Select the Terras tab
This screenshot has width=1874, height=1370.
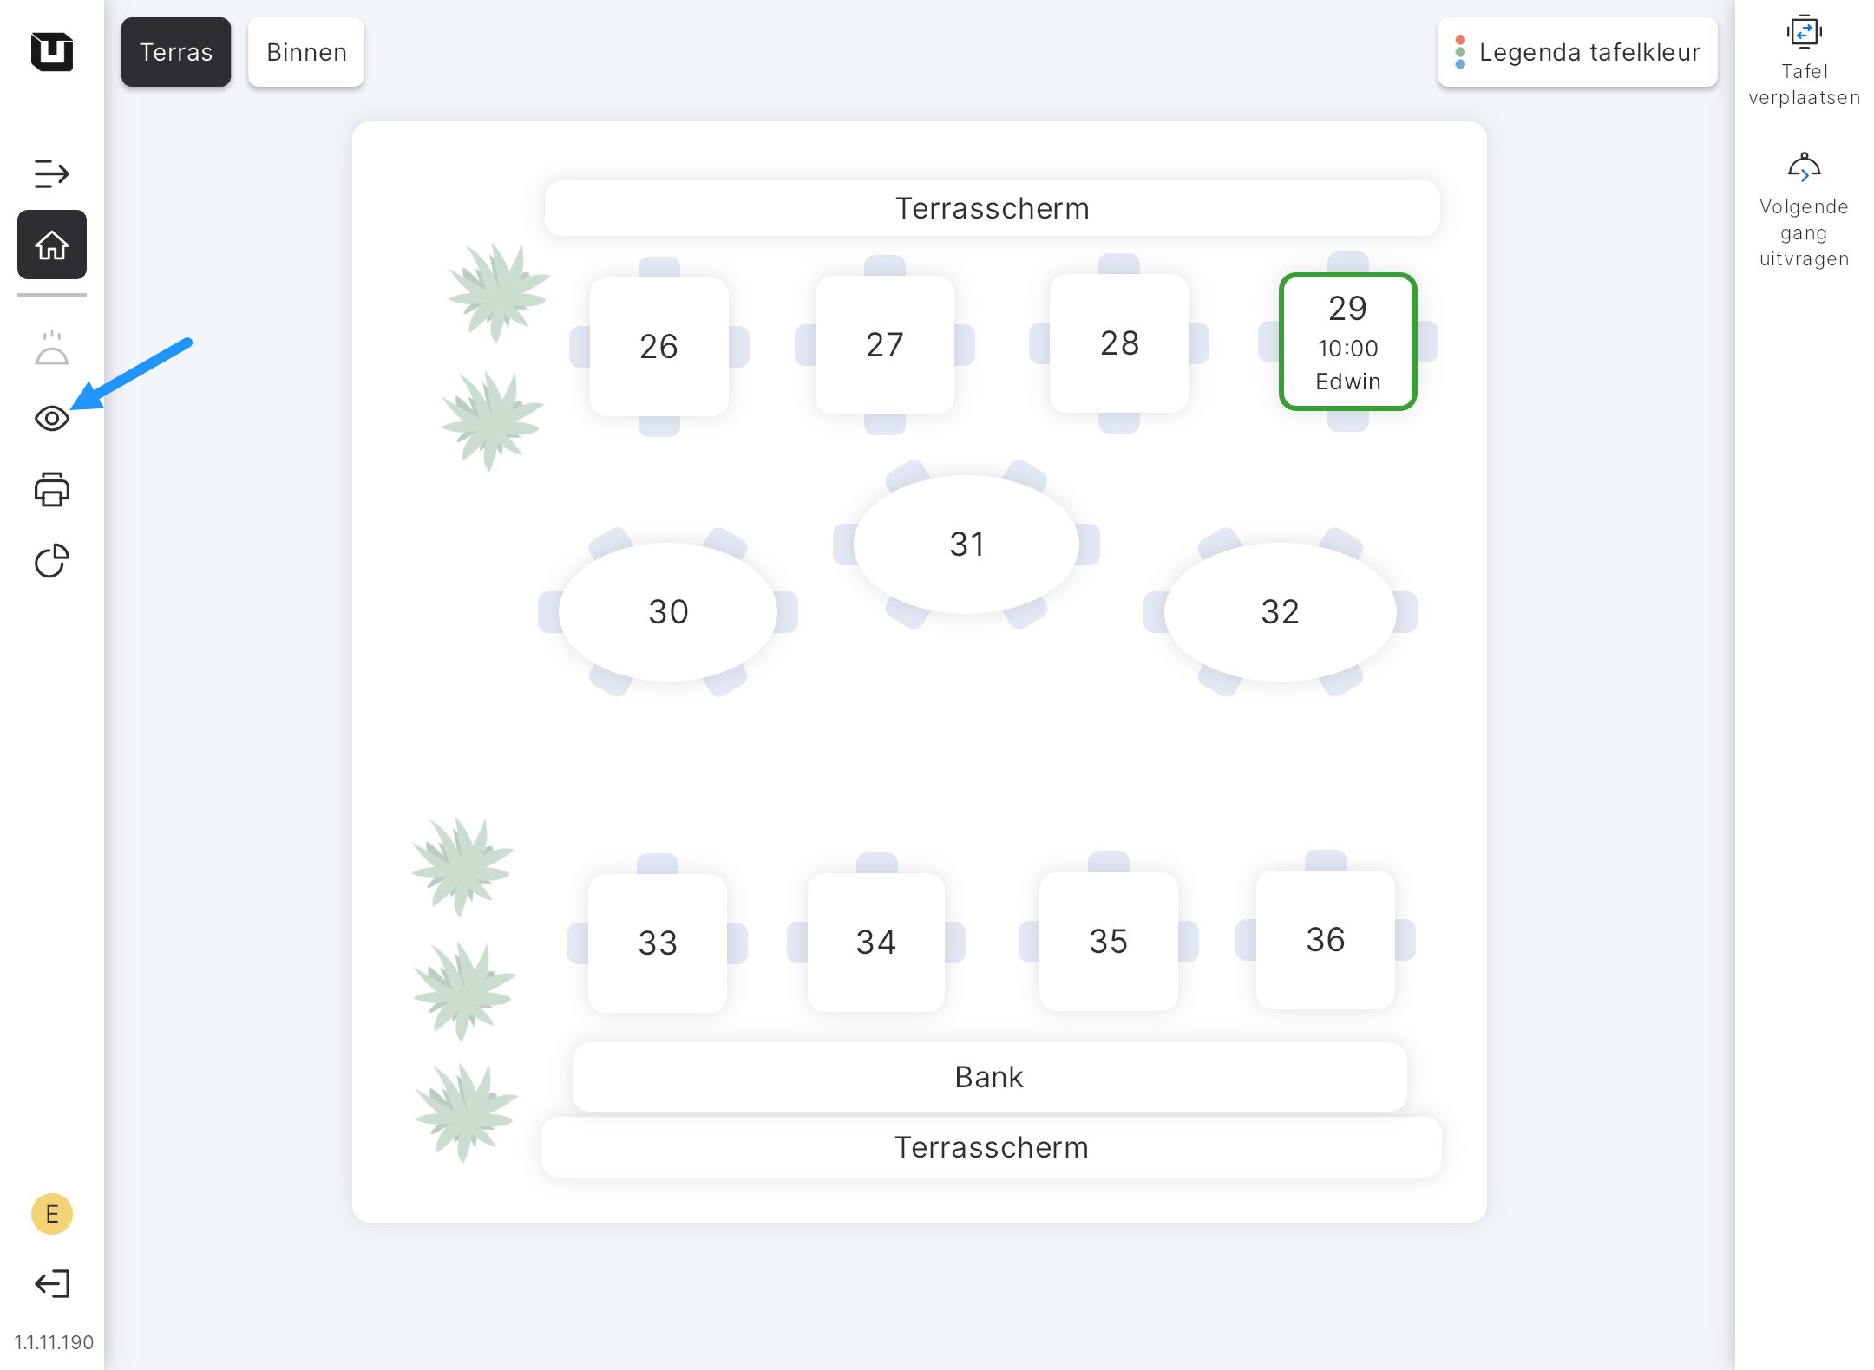point(176,52)
